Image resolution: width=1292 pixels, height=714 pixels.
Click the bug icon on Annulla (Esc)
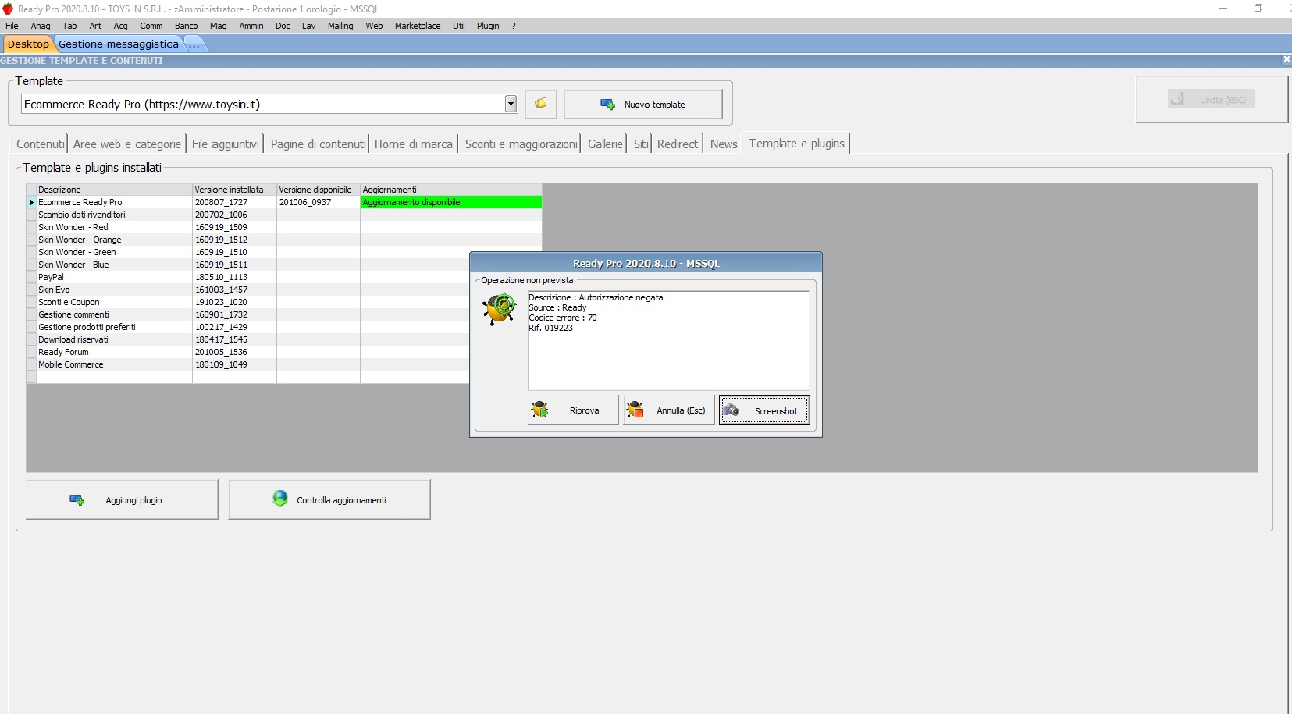637,410
